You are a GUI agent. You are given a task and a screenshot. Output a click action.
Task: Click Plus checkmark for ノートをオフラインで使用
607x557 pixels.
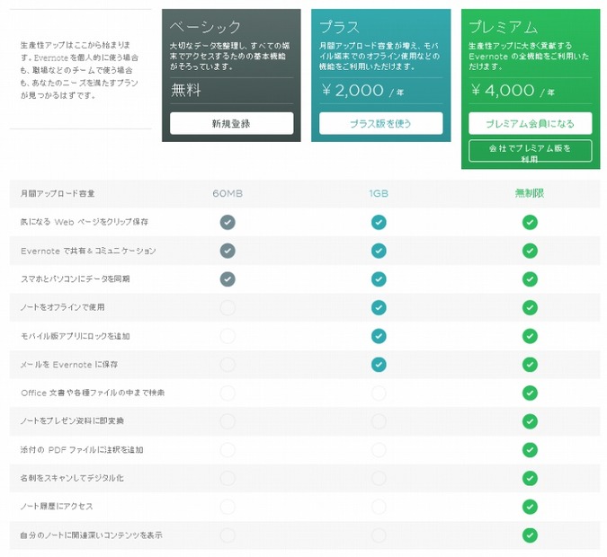coord(379,307)
